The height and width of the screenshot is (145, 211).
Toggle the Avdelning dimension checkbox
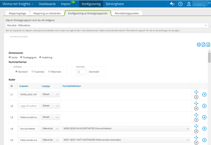pos(40,57)
